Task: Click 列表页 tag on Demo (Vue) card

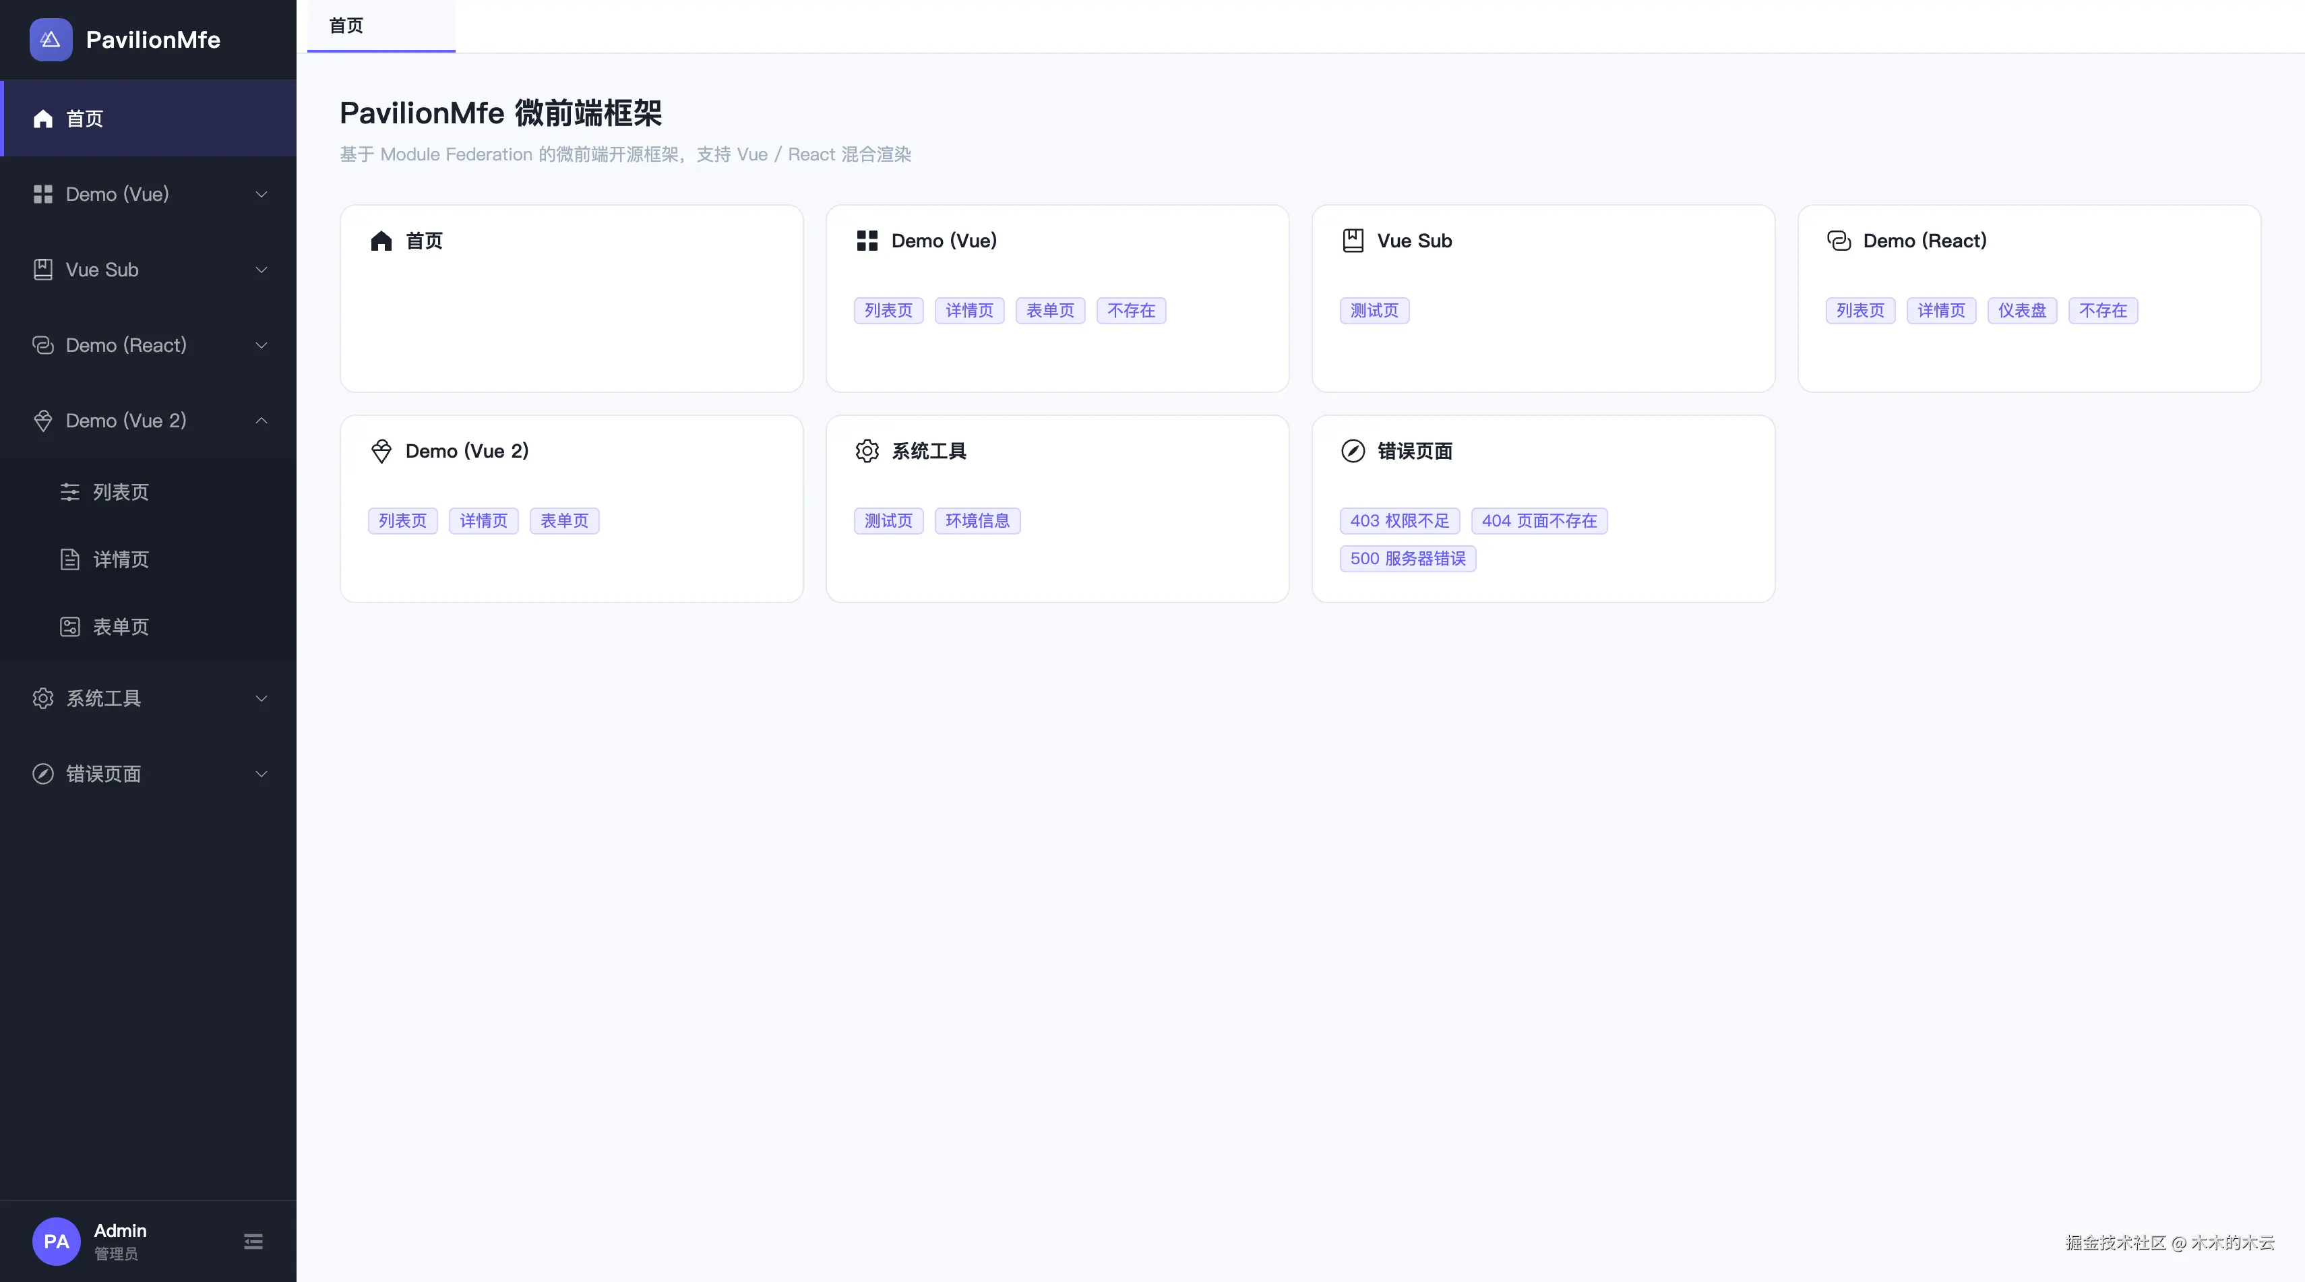Action: (x=888, y=311)
